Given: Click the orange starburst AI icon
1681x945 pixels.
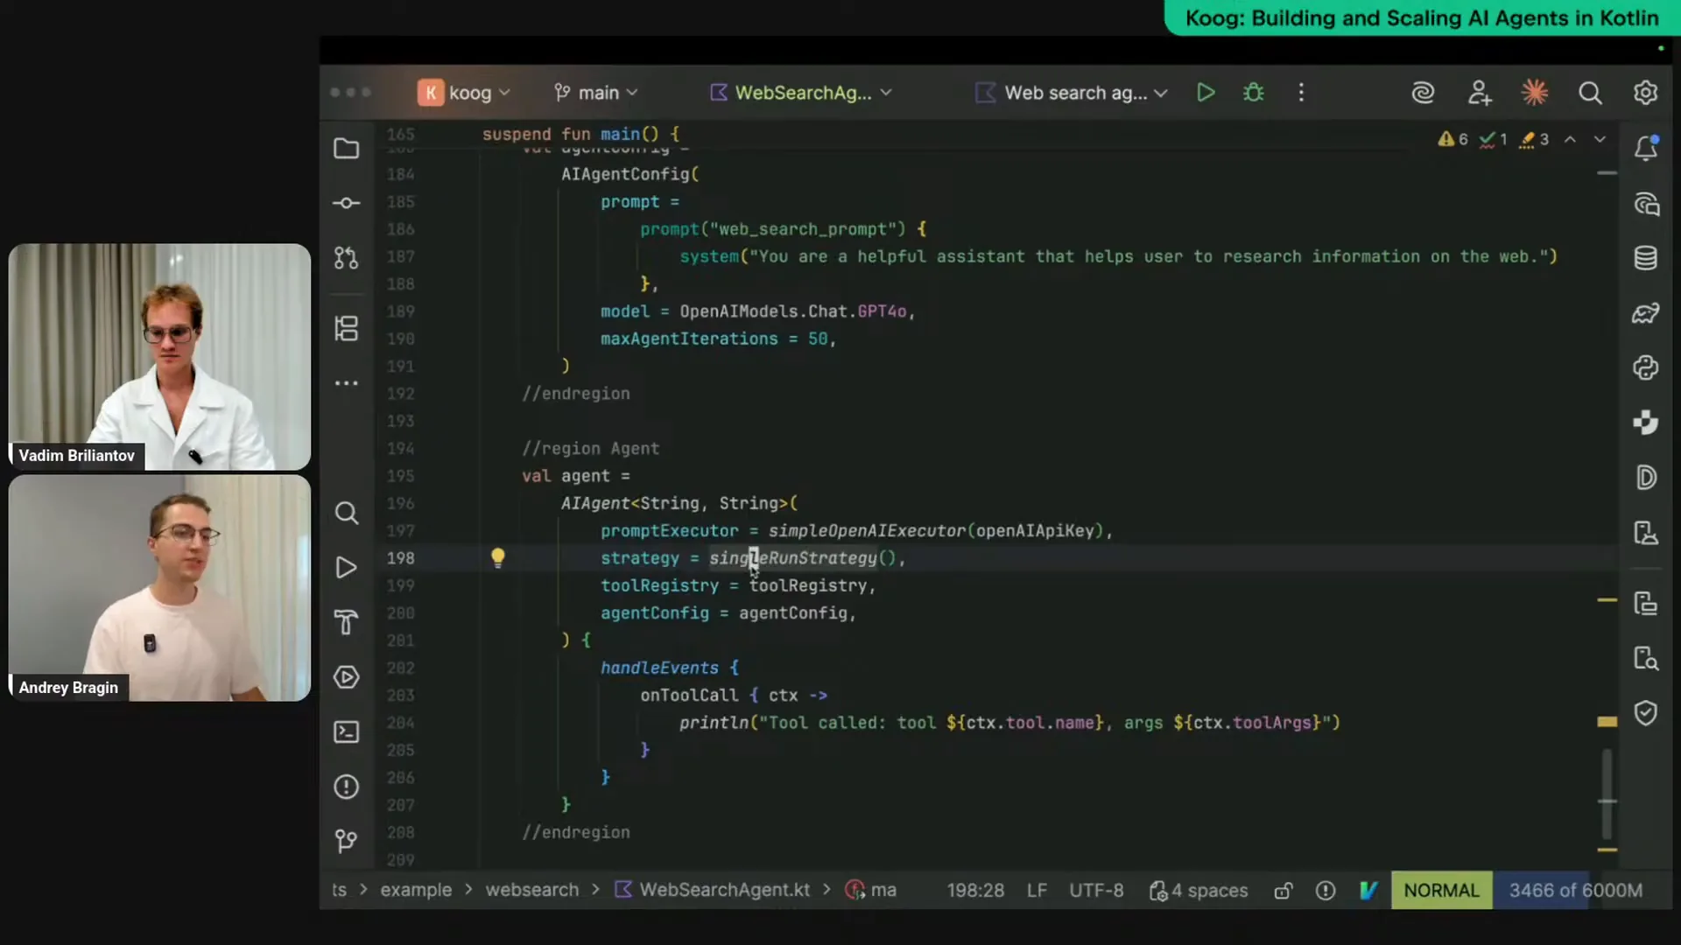Looking at the screenshot, I should click(x=1535, y=93).
